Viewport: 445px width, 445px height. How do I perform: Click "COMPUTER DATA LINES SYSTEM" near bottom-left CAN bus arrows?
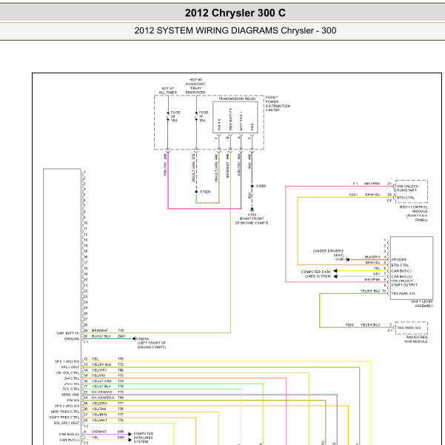pyautogui.click(x=144, y=438)
